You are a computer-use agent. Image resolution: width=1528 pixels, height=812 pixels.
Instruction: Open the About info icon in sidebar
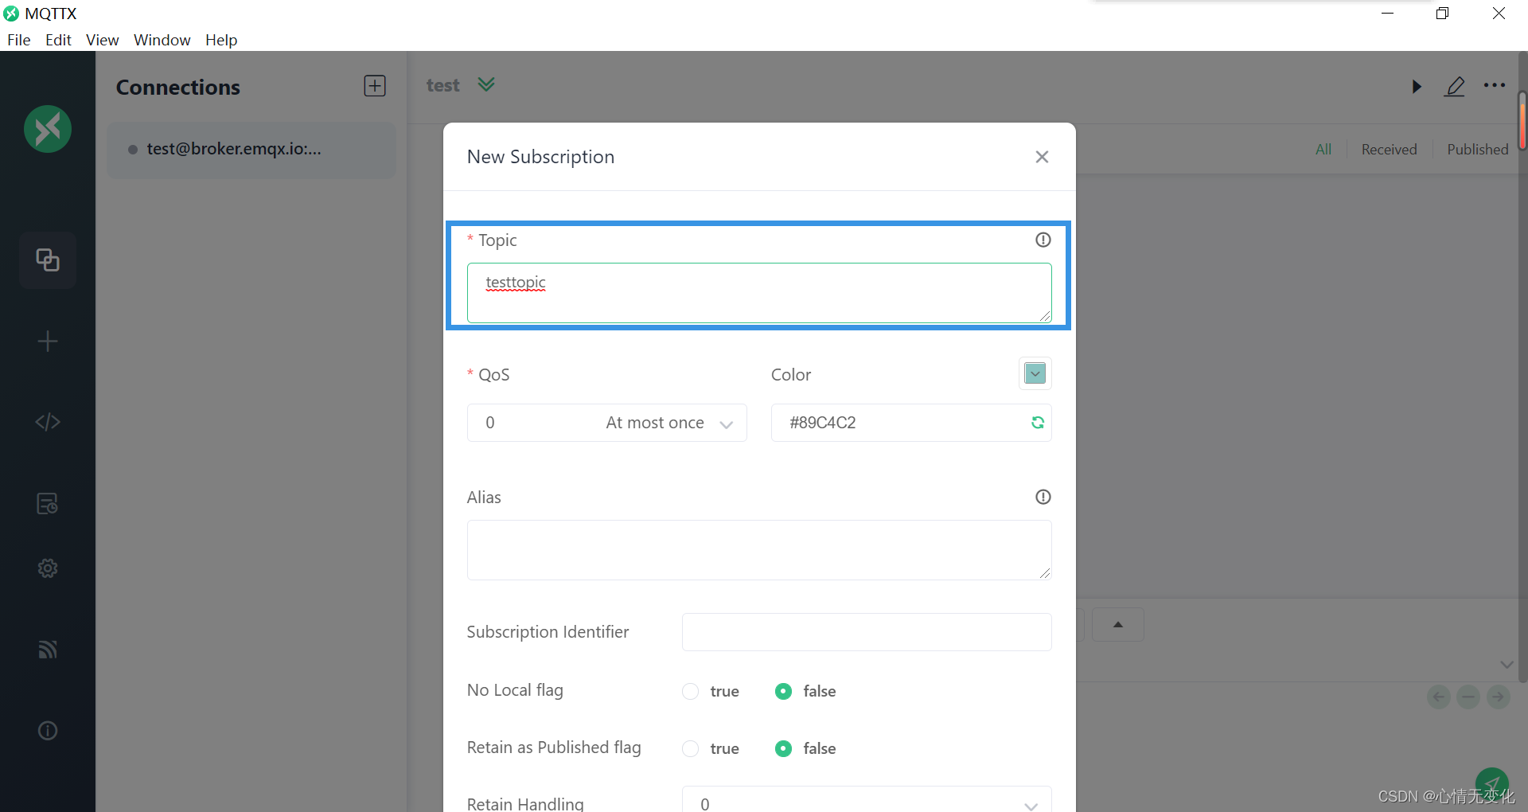click(48, 731)
